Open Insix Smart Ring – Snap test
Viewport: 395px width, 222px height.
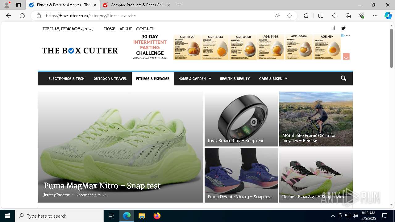coord(235,141)
